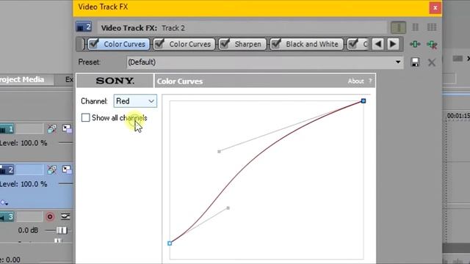The width and height of the screenshot is (470, 264).
Task: Click the track 2 number header
Action: point(7,169)
